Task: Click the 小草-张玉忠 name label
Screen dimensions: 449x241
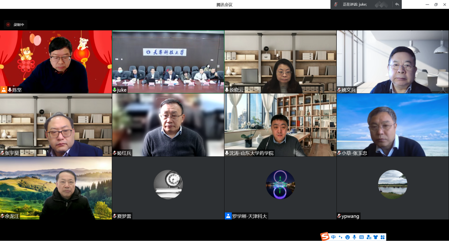Action: 354,153
